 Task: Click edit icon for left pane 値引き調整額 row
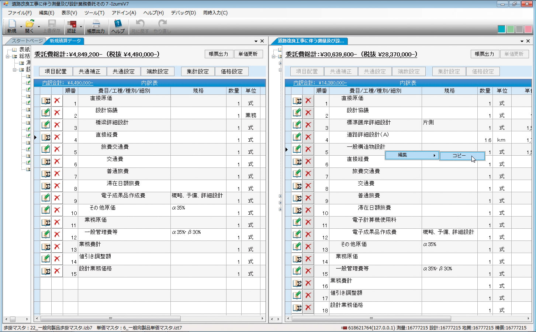click(46, 259)
